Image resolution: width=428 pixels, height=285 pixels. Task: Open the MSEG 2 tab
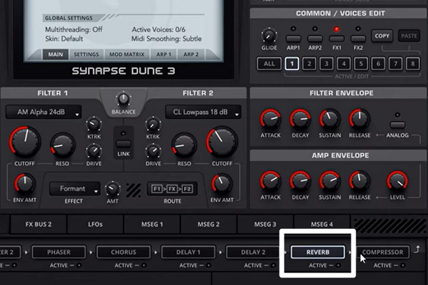click(208, 224)
